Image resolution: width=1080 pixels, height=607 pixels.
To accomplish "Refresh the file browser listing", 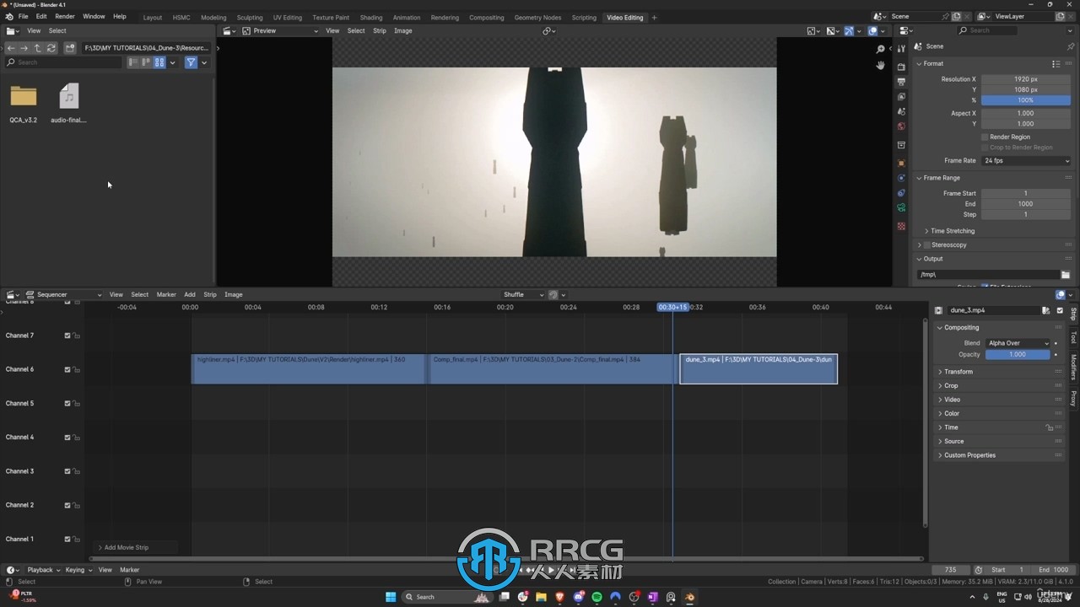I will click(51, 48).
